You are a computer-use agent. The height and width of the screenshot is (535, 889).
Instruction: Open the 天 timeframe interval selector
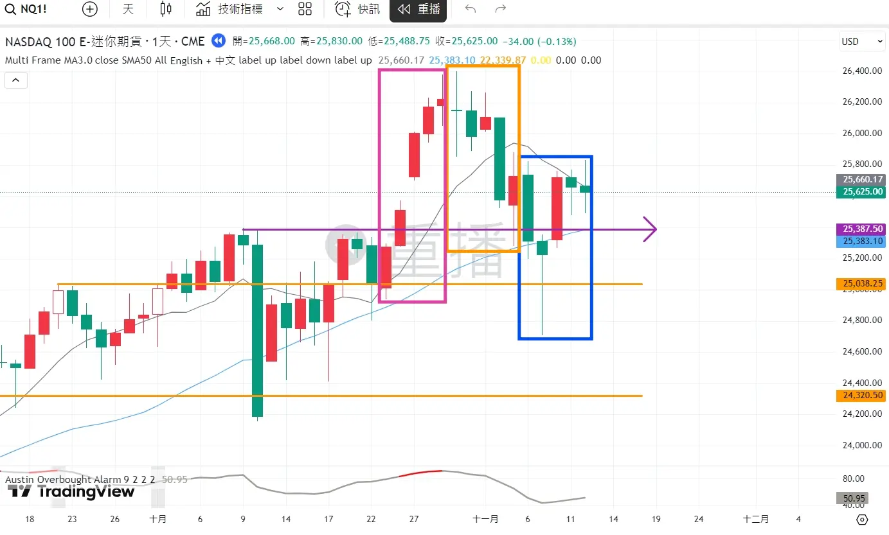pos(129,9)
